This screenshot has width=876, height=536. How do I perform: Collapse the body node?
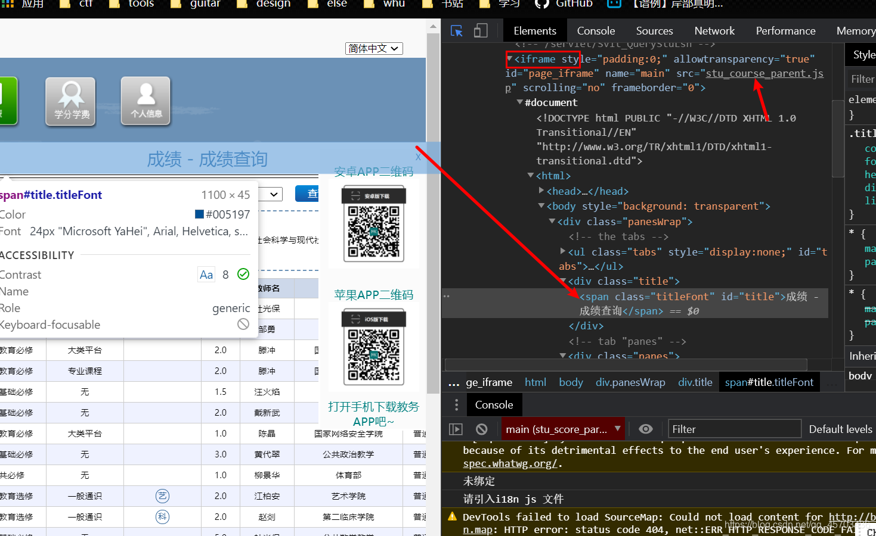coord(541,206)
